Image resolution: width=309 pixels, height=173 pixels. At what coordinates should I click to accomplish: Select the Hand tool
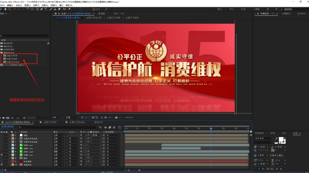[x=5, y=9]
